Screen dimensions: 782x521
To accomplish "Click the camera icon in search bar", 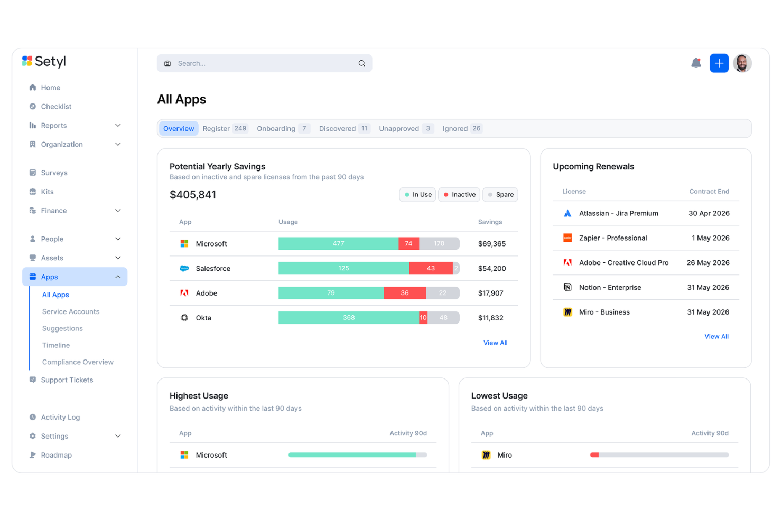I will click(x=167, y=63).
